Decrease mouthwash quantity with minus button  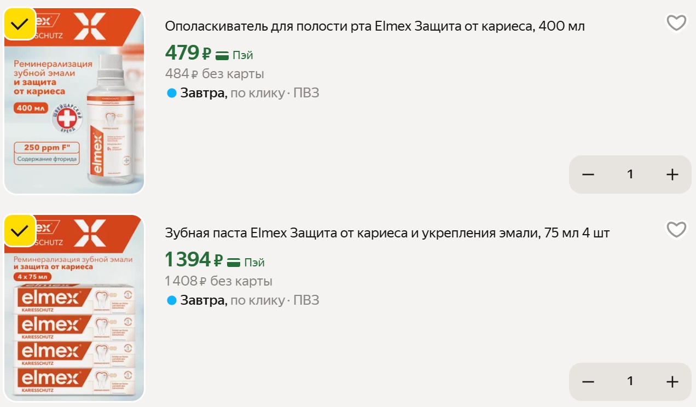(x=588, y=175)
